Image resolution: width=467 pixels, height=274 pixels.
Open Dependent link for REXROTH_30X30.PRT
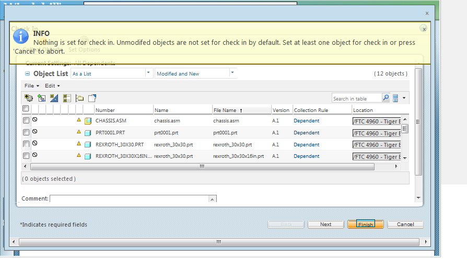(x=307, y=145)
